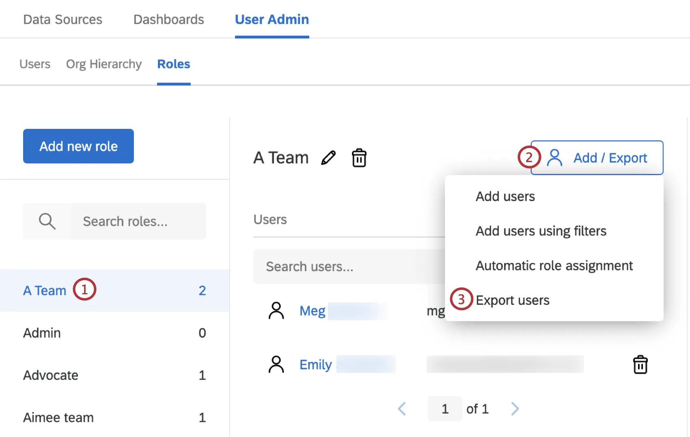Switch to the Org Hierarchy subtab

[104, 64]
